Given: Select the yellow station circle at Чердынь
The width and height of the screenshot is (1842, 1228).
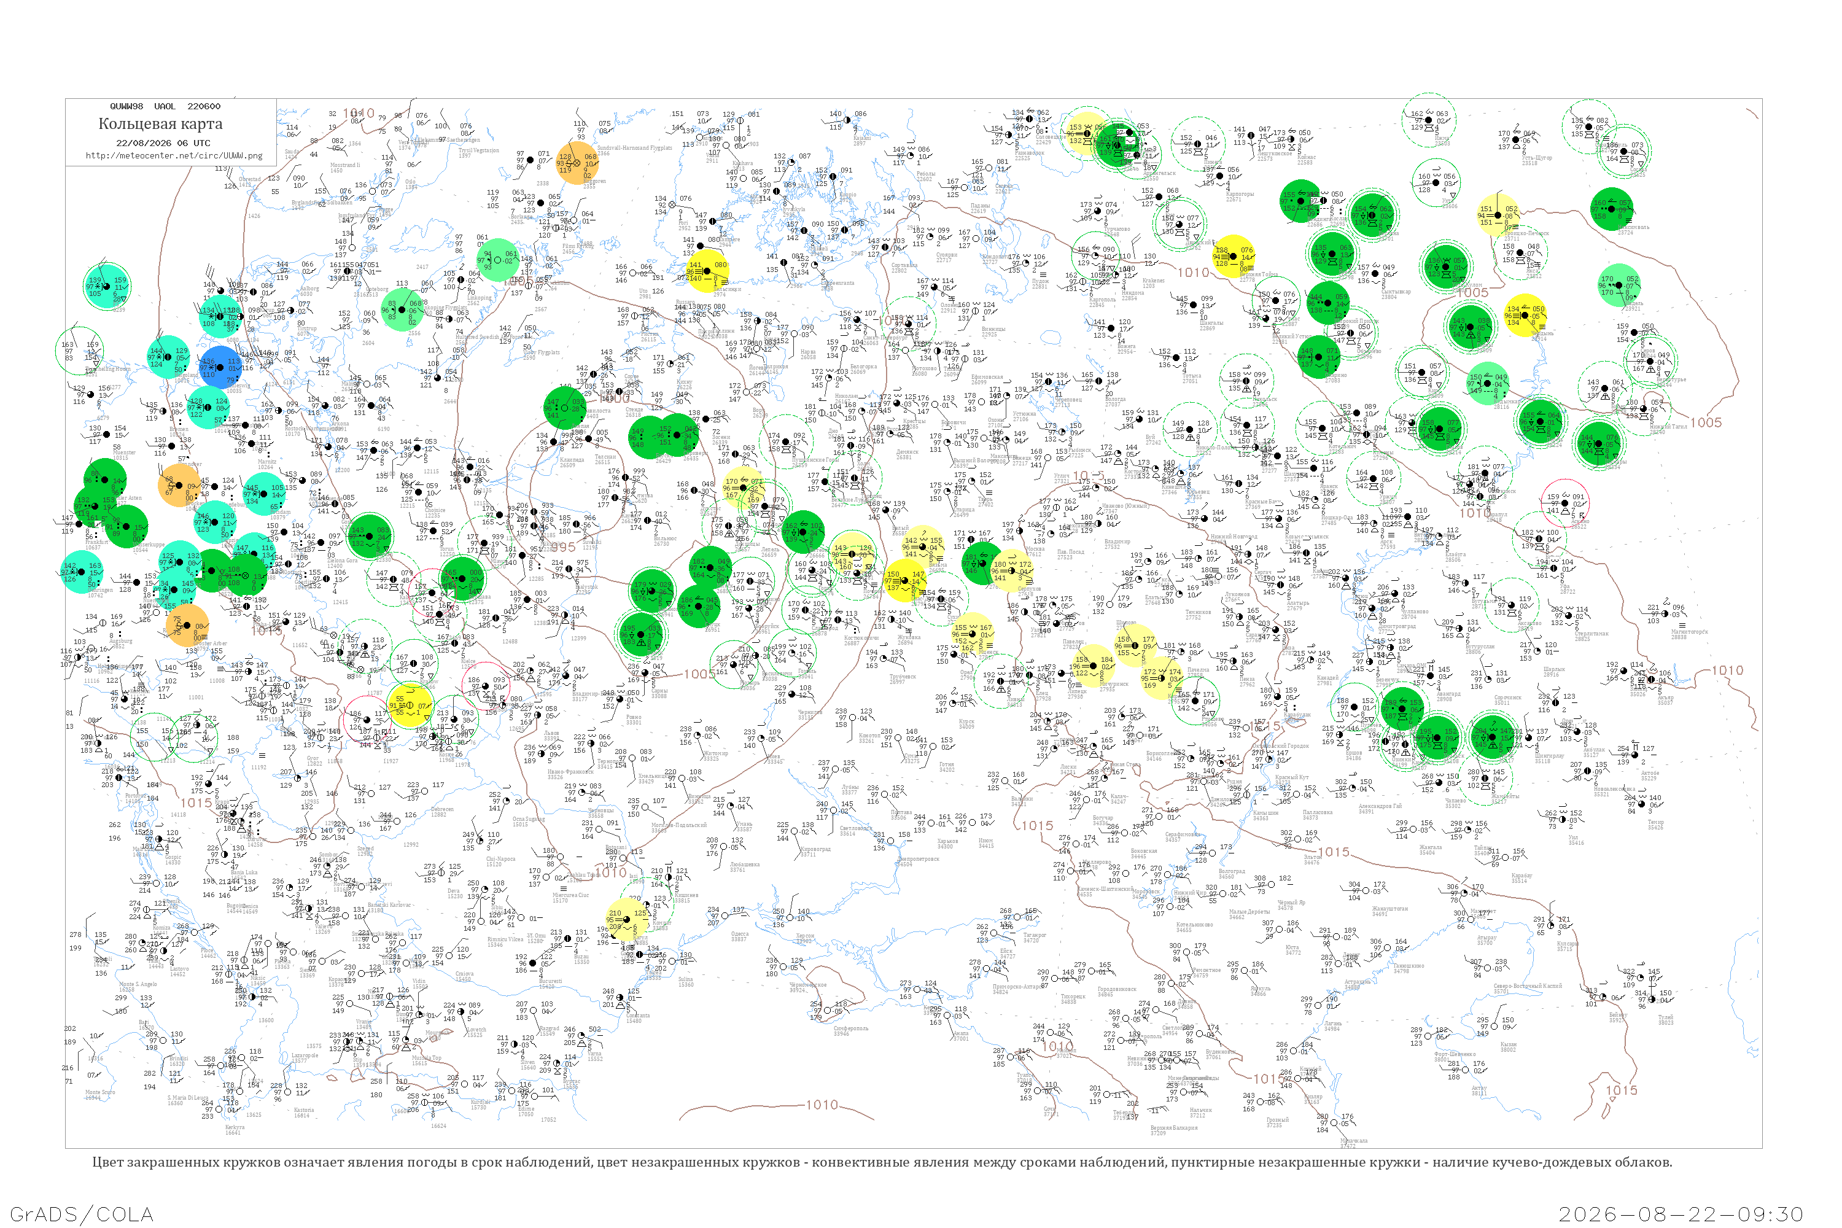Looking at the screenshot, I should coord(1525,315).
